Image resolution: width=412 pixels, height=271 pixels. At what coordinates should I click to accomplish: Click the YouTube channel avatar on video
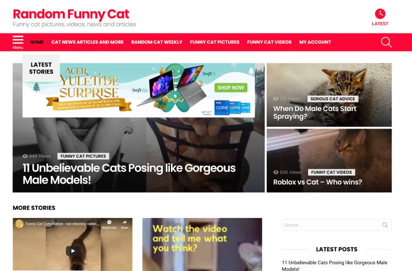pos(19,224)
